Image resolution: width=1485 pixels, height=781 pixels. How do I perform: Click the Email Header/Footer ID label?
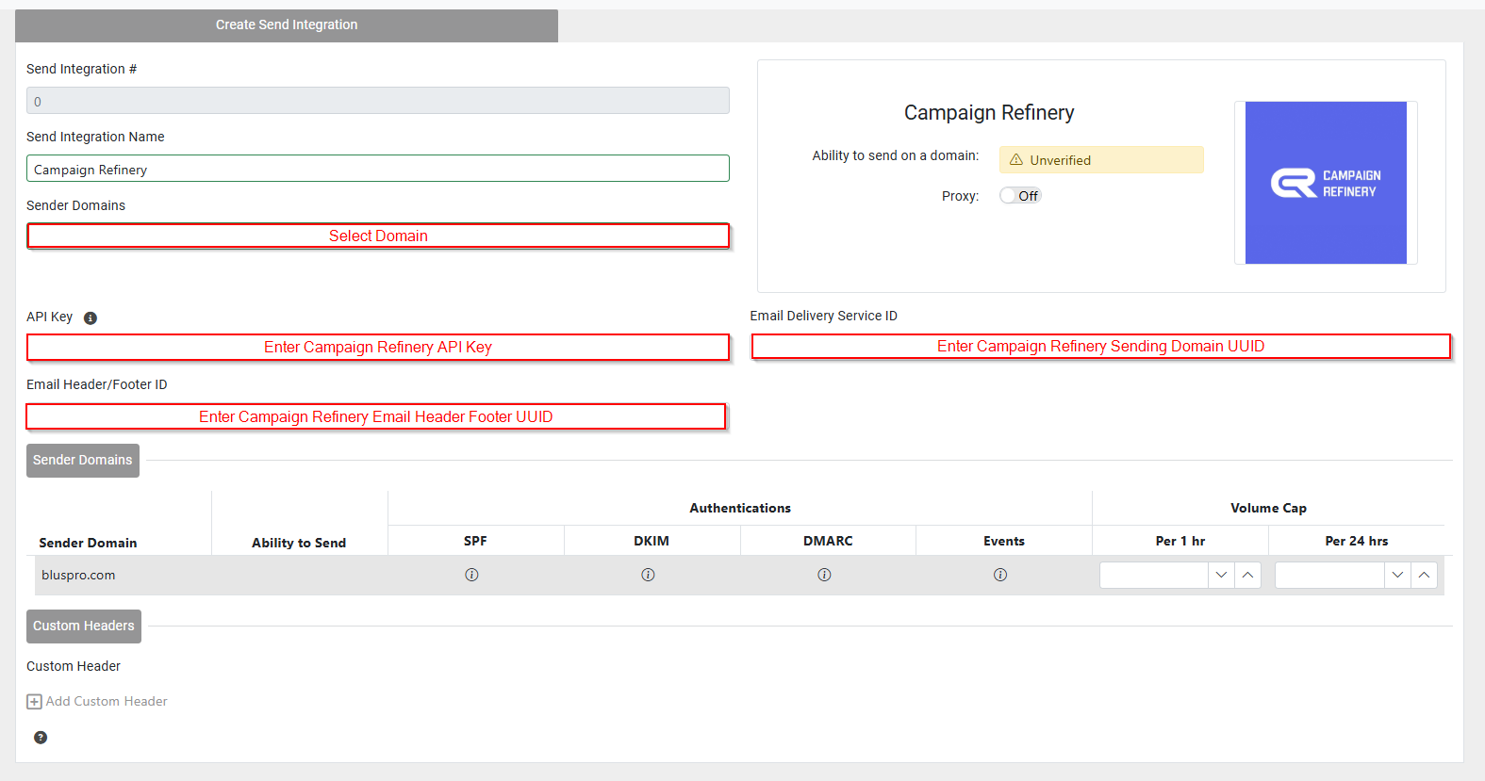[97, 384]
